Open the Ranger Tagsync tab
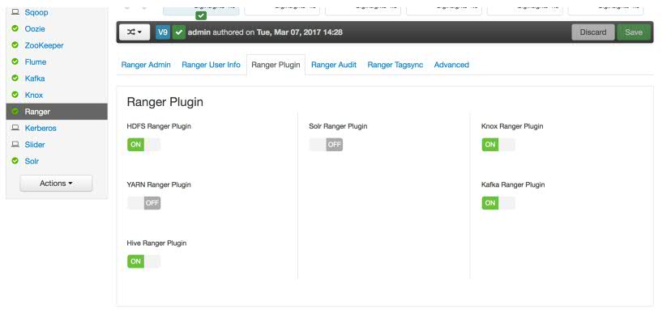This screenshot has height=313, width=671. pos(395,65)
